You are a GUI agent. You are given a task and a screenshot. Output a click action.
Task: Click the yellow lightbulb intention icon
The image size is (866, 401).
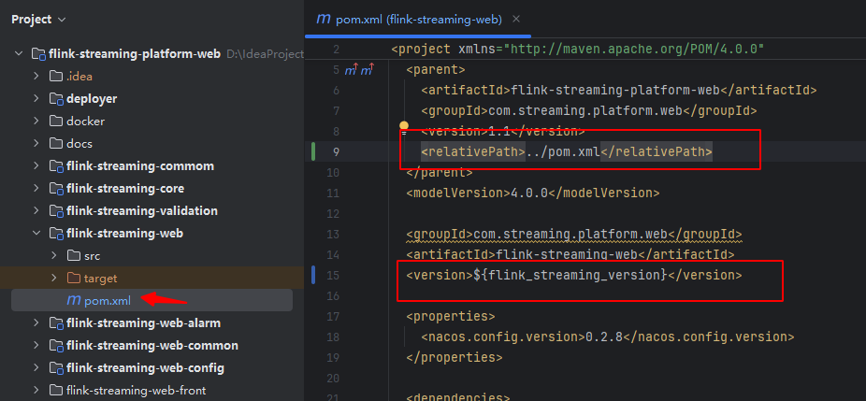[404, 126]
